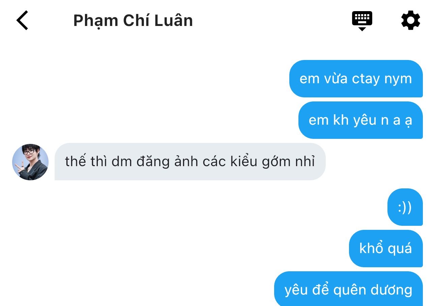Tap the keyboard hide icon in header
Screen dimensions: 435x306
point(362,21)
